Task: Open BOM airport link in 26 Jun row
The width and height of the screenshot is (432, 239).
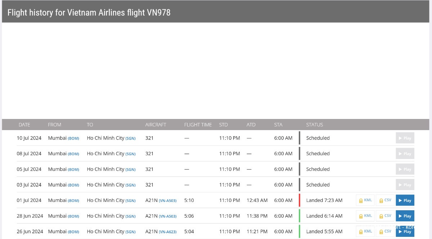Action: tap(73, 232)
